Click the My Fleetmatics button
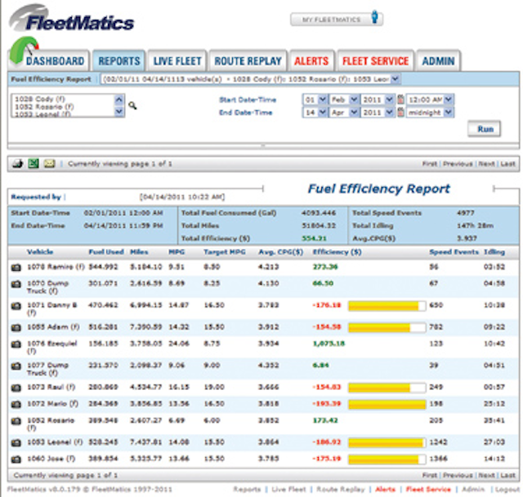 (337, 20)
